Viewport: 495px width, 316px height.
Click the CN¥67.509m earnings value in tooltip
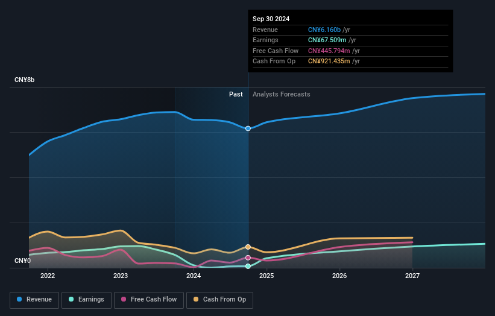tap(327, 40)
